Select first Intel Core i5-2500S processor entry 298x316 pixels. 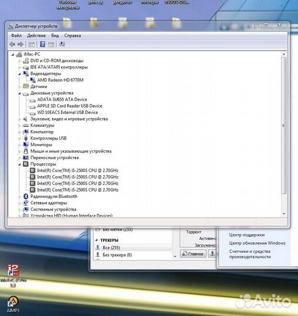[77, 170]
